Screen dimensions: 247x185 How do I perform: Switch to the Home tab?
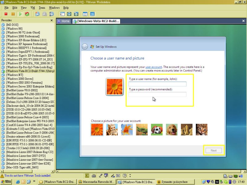(64, 21)
